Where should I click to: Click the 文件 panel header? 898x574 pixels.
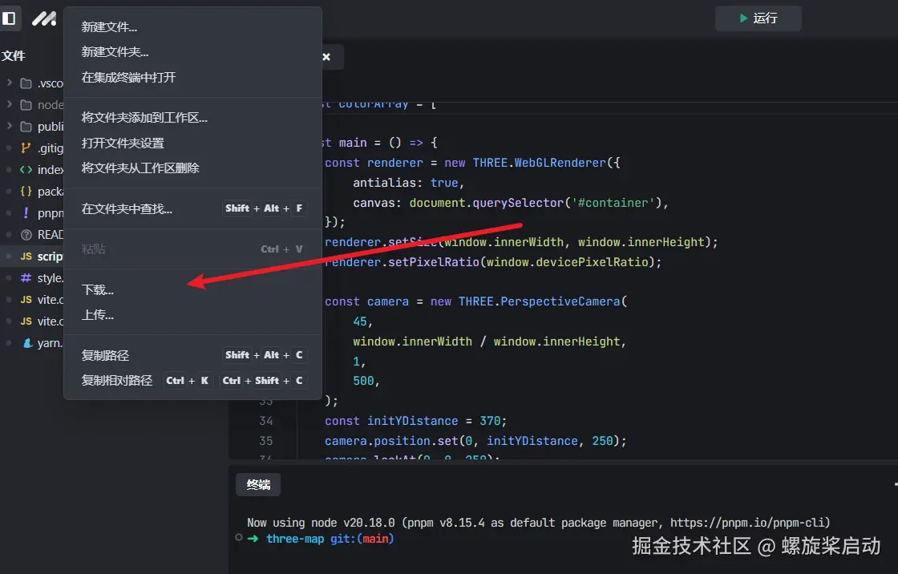[x=13, y=55]
